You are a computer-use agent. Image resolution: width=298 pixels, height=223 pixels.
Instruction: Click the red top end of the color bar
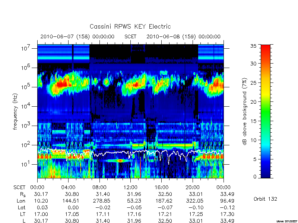coord(266,48)
